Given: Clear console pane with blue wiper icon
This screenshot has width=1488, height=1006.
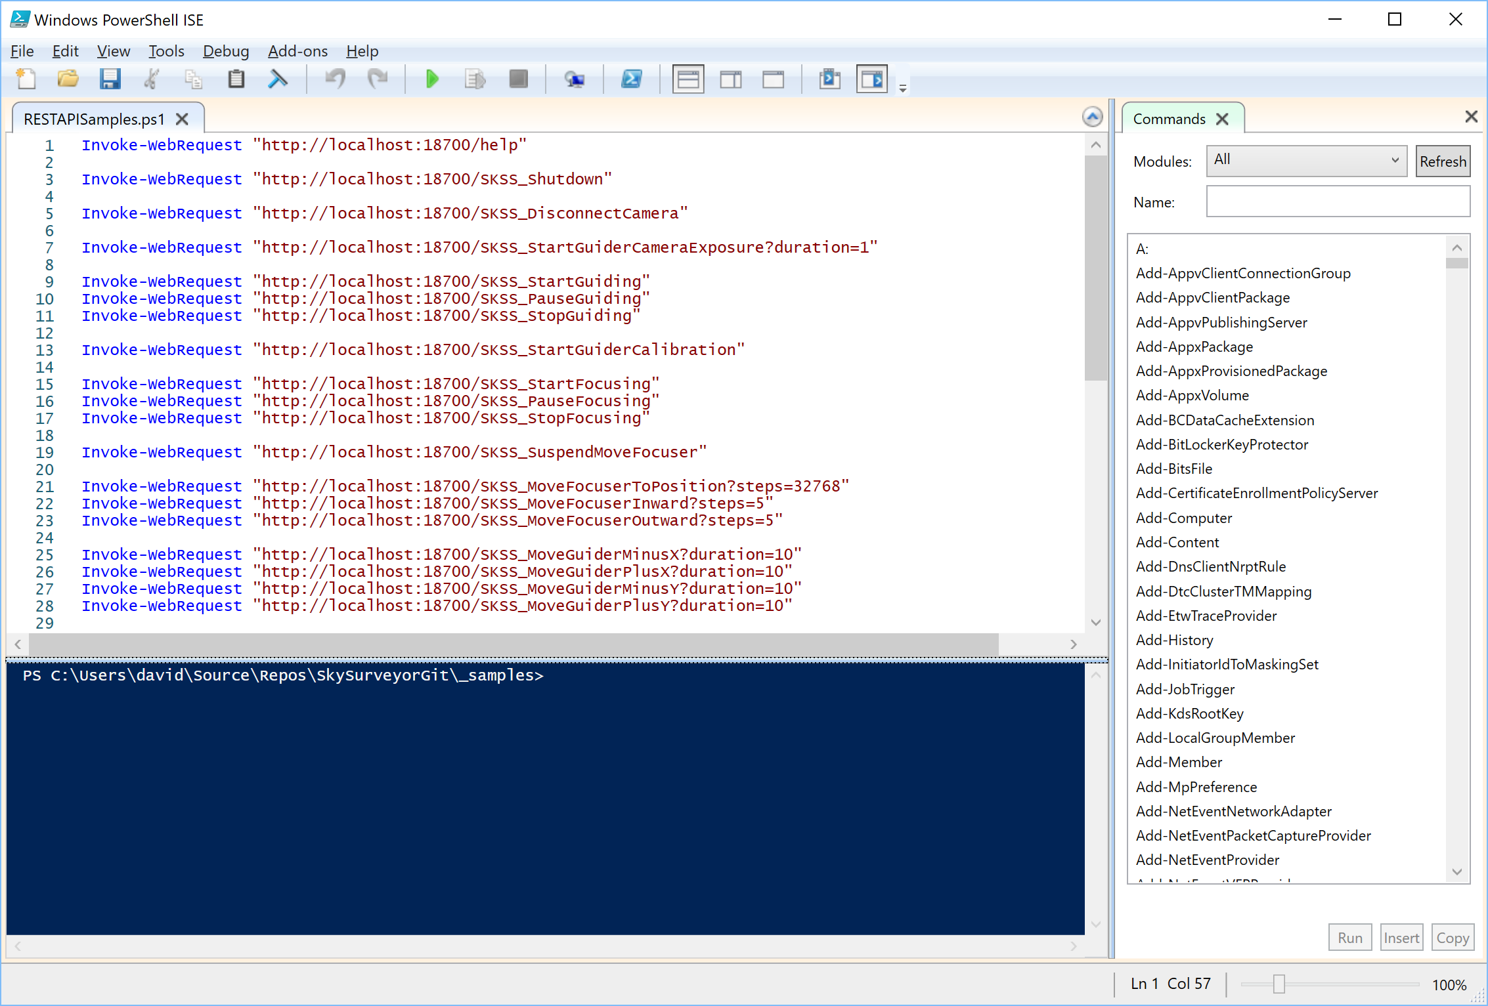Looking at the screenshot, I should point(278,79).
